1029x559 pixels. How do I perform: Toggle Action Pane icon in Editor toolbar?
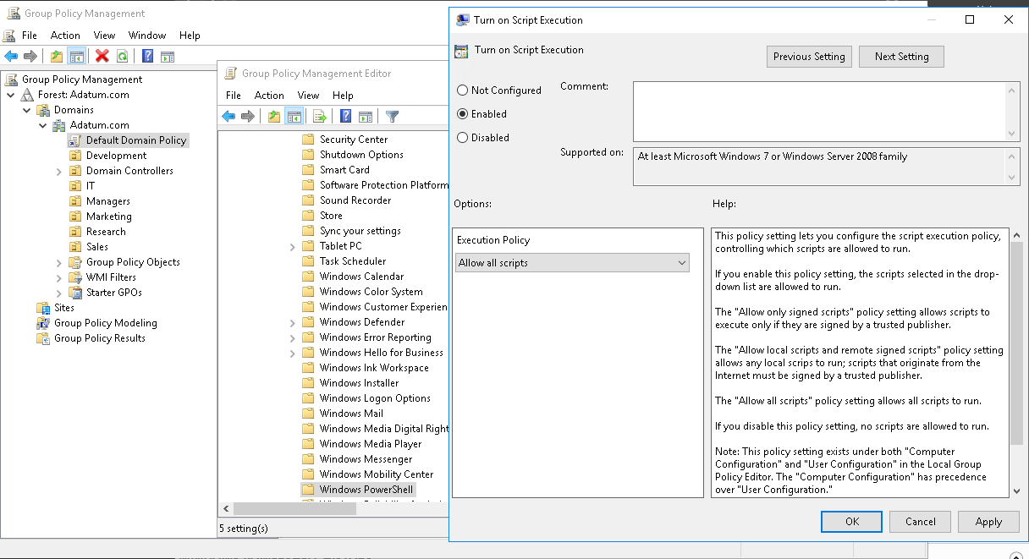tap(366, 117)
